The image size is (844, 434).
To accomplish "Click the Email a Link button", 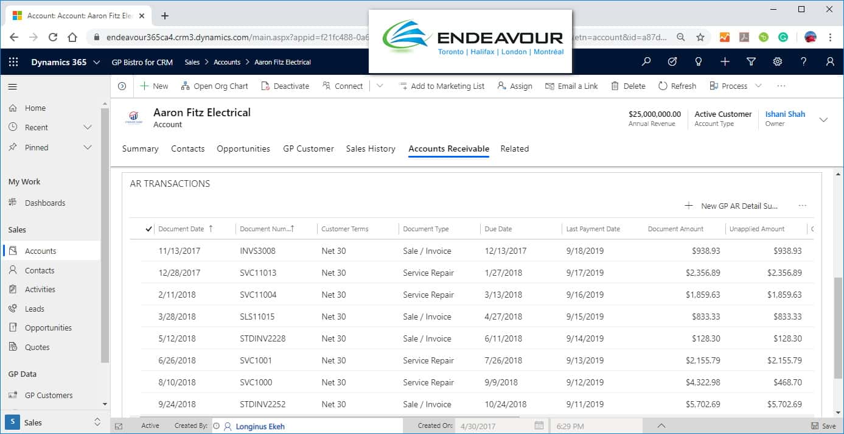I will [572, 86].
